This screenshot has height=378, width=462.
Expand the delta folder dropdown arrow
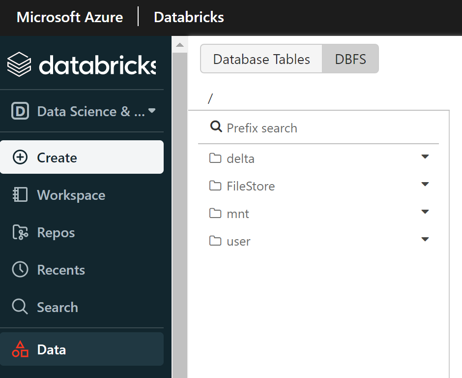pyautogui.click(x=425, y=157)
